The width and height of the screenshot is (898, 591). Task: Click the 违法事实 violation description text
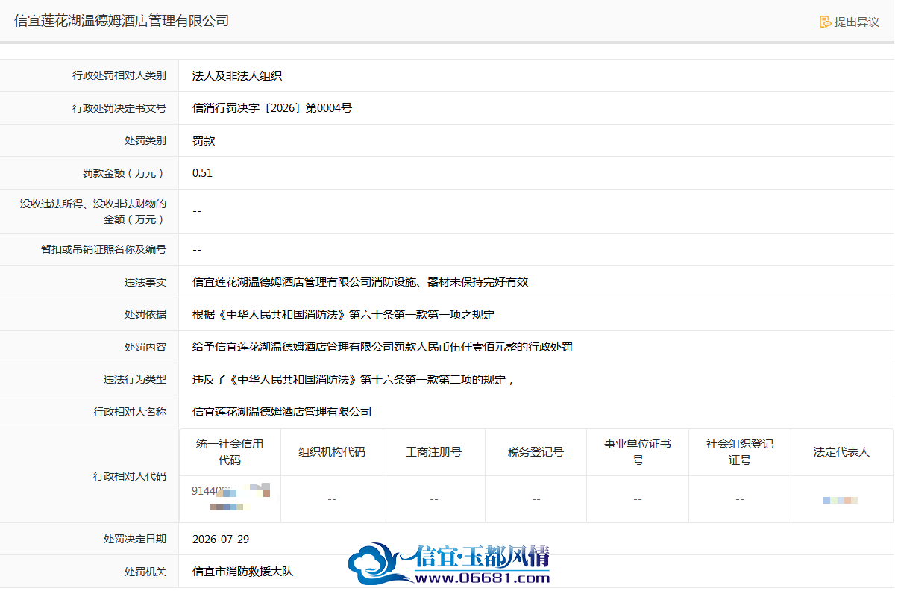pos(360,282)
